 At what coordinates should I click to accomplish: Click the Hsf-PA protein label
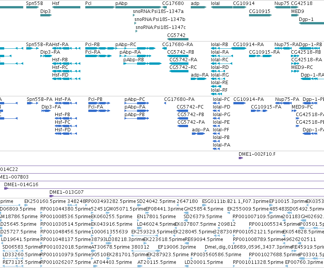pyautogui.click(x=63, y=99)
